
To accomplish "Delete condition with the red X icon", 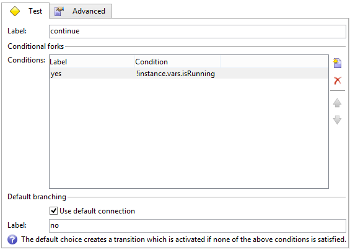I will click(x=338, y=80).
